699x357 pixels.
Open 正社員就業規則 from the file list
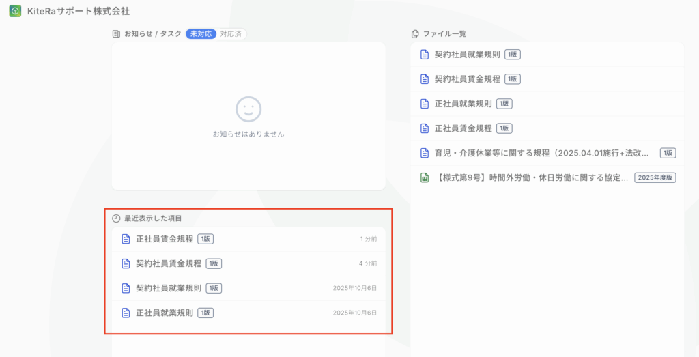(463, 104)
